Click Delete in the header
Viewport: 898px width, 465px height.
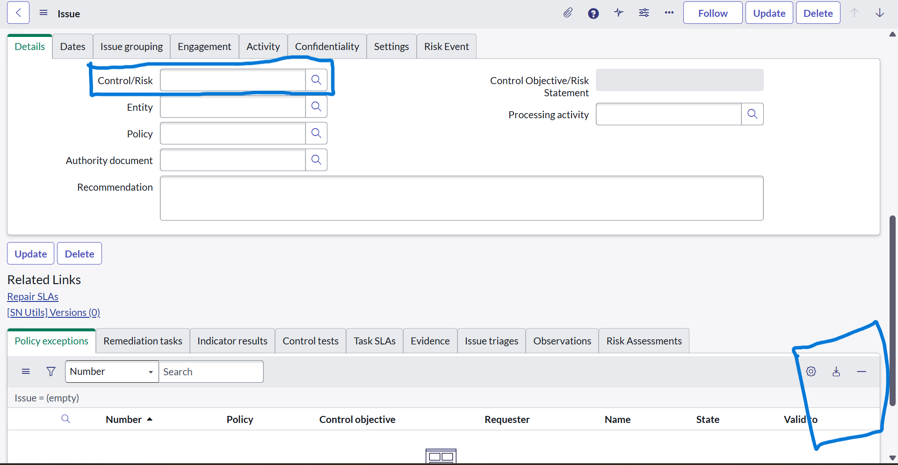tap(818, 13)
